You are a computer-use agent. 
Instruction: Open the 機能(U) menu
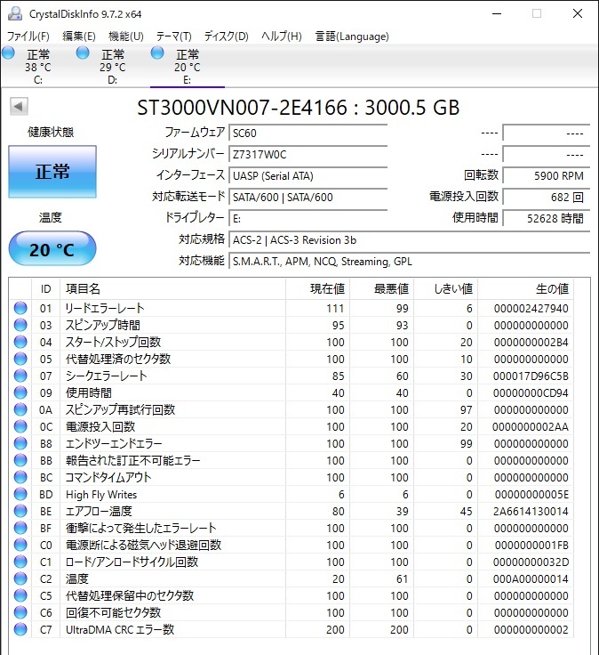click(x=125, y=36)
